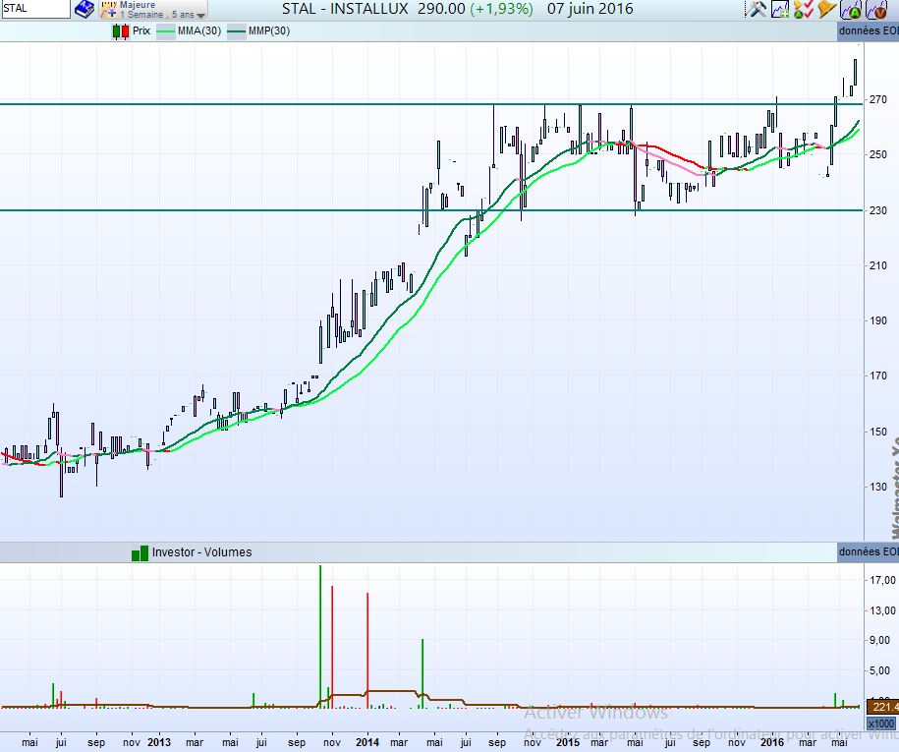Open the Majeure 1 Semaine, 5 ans dropdown

(153, 10)
